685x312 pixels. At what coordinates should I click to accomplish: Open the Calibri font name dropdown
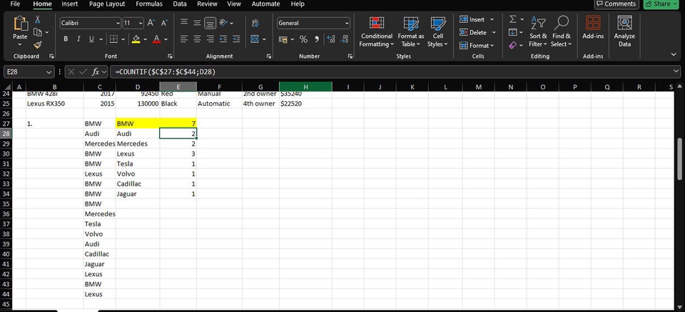[x=118, y=23]
